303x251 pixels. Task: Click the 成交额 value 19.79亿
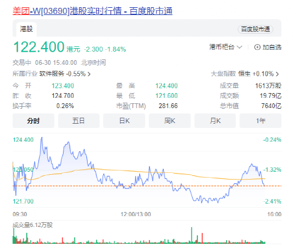271,95
